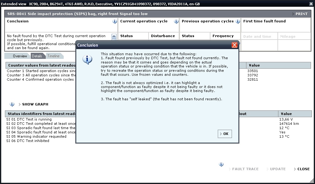Select the Counter 4 Confirmed operation cycles row
315x184 pixels.
[40, 79]
